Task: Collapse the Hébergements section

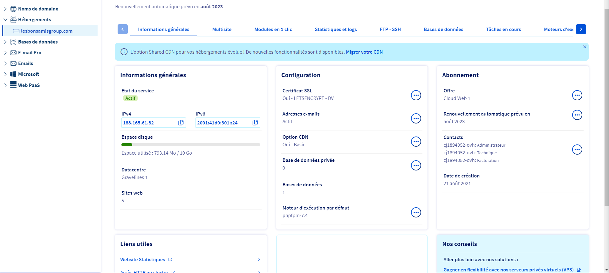Action: (5, 20)
